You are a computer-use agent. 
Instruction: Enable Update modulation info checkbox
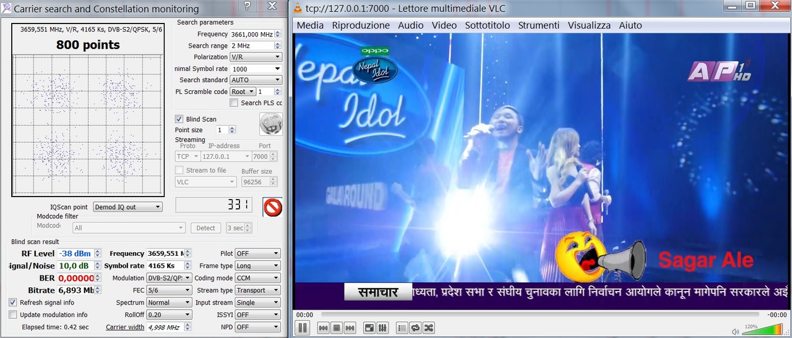[x=13, y=315]
